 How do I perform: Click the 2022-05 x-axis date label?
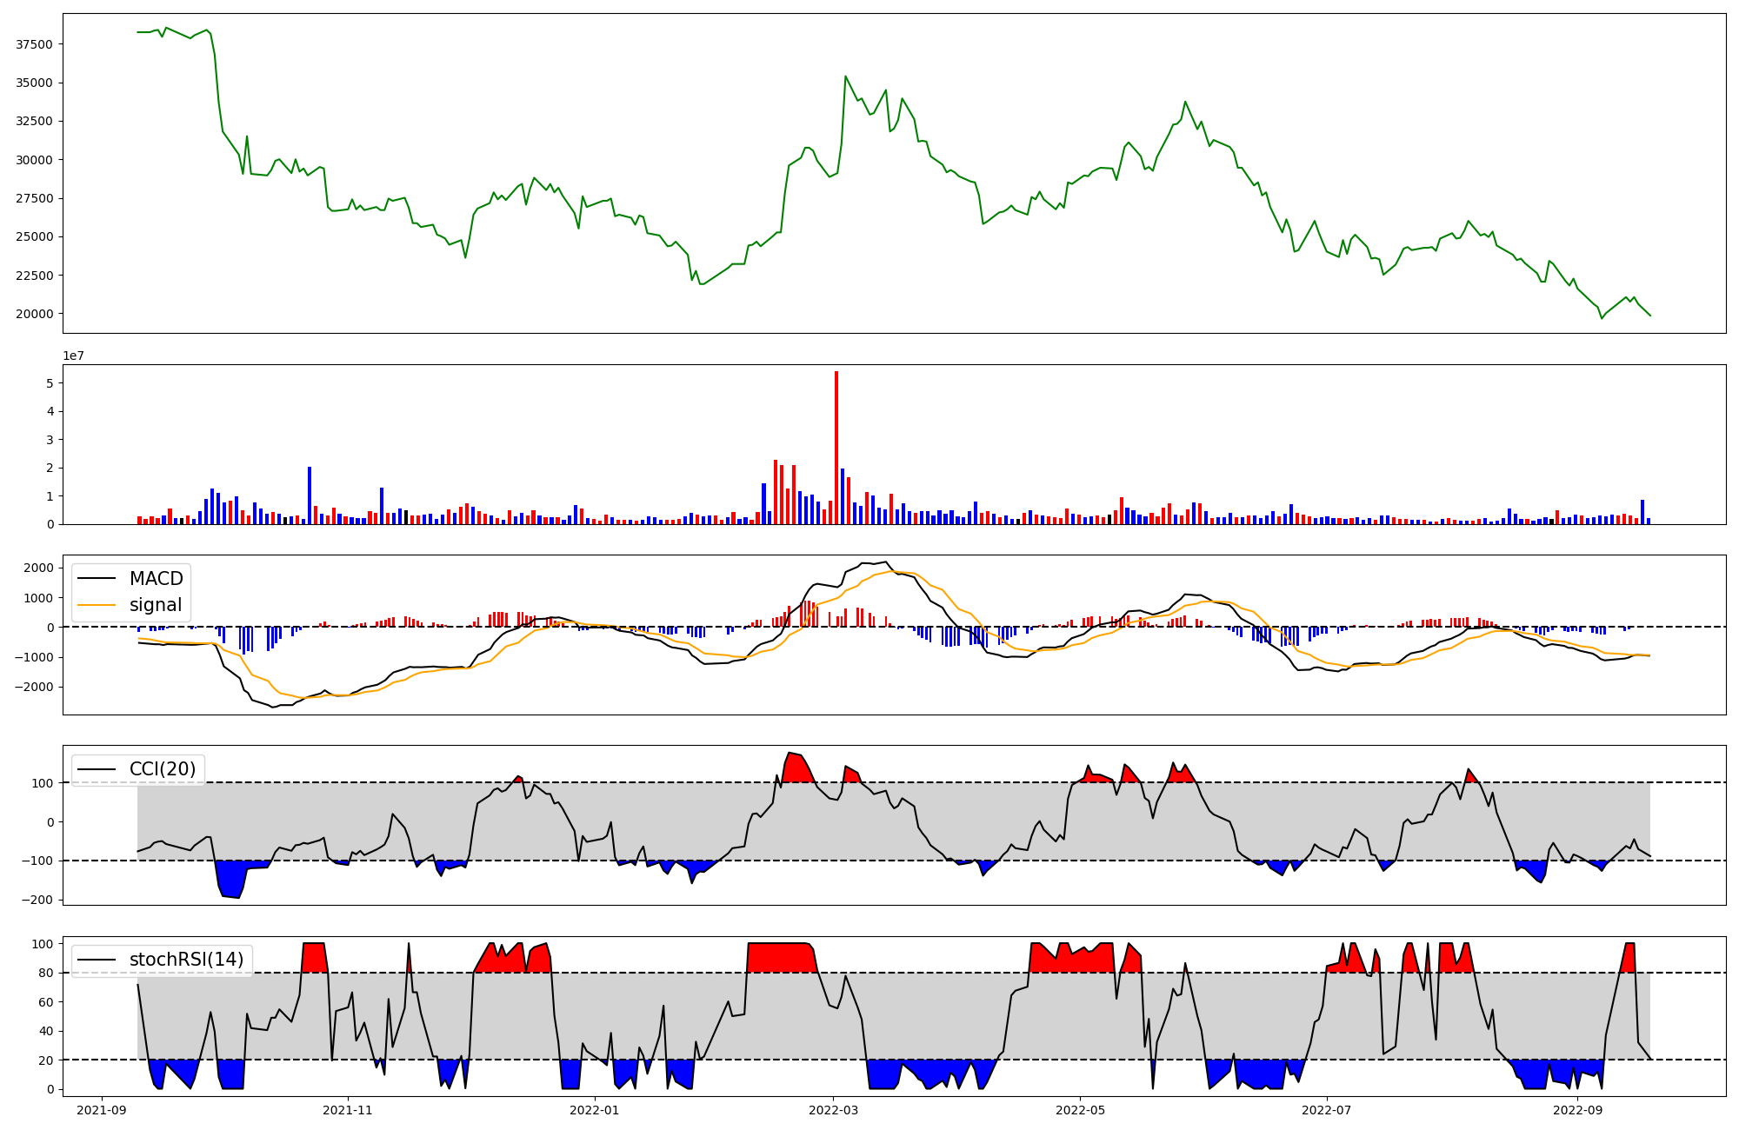click(x=1081, y=1110)
